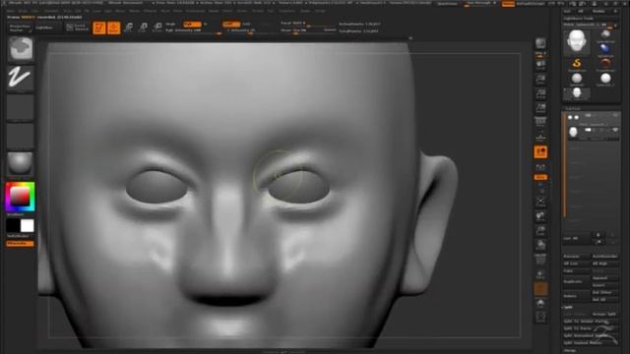Toggle the PolyF polyframe icon

pos(540,260)
